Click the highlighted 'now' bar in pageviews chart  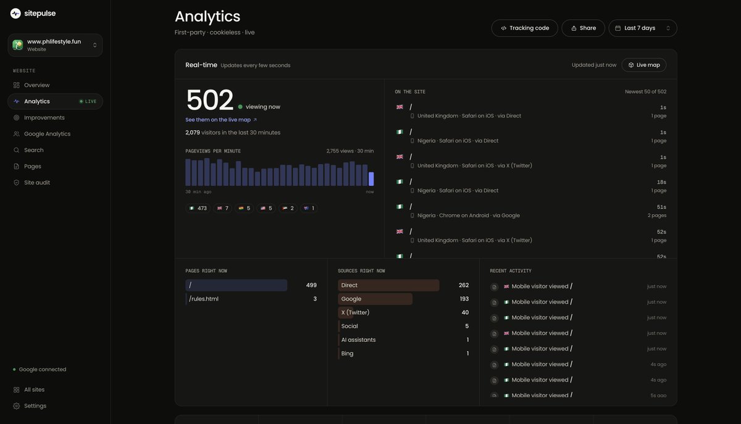pos(371,179)
